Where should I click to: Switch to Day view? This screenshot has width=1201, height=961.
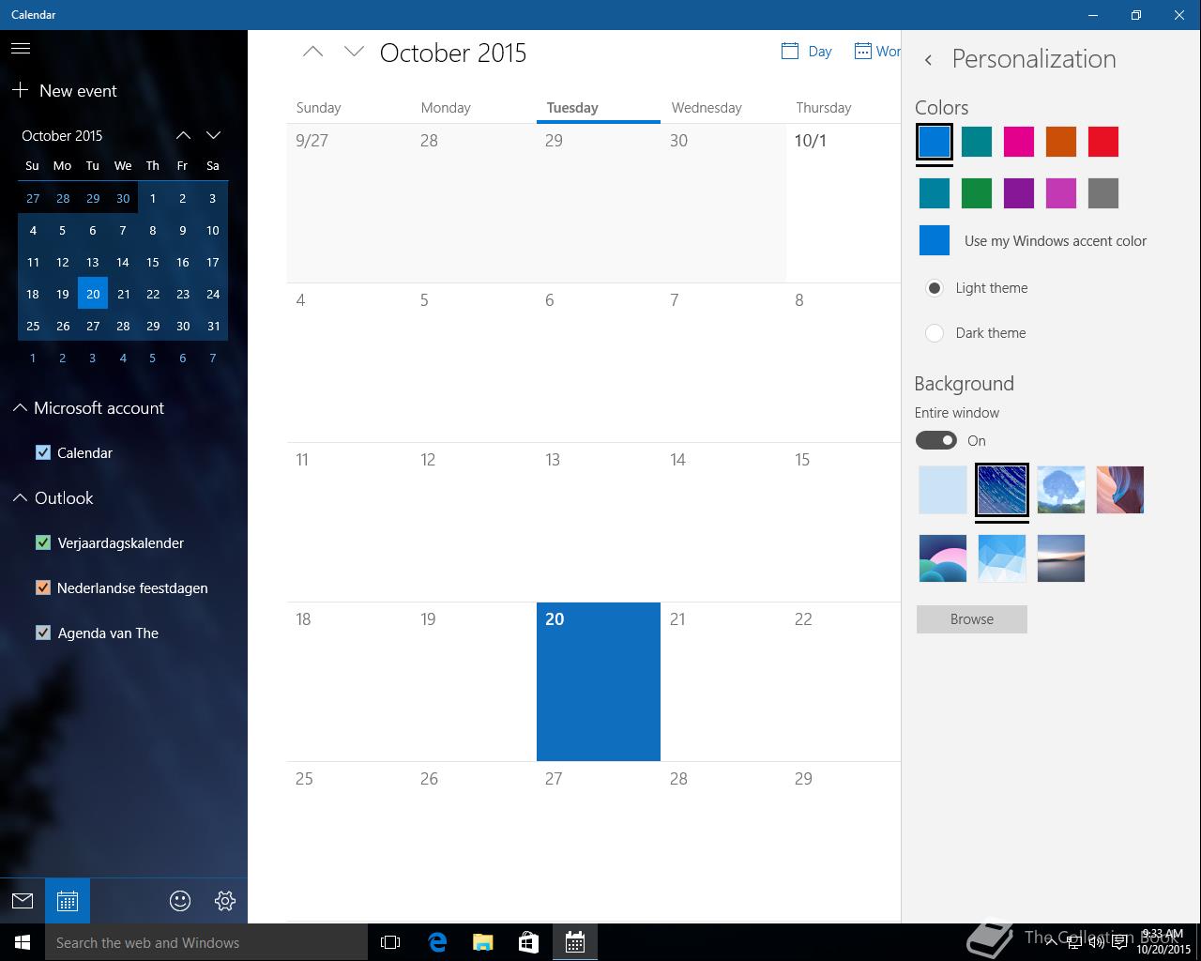point(807,52)
